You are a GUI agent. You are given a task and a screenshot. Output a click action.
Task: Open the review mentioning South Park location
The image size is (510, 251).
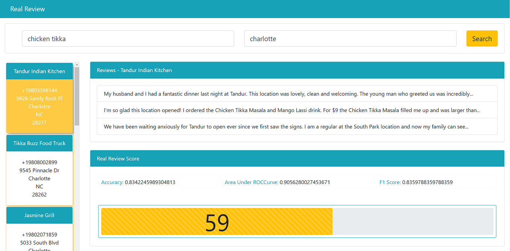pos(297,126)
